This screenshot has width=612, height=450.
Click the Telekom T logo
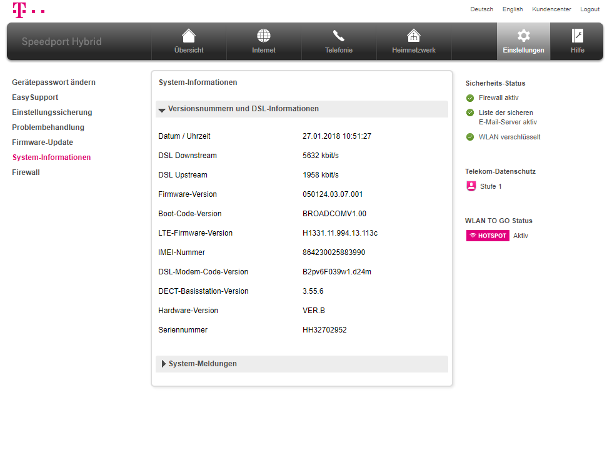pyautogui.click(x=29, y=10)
